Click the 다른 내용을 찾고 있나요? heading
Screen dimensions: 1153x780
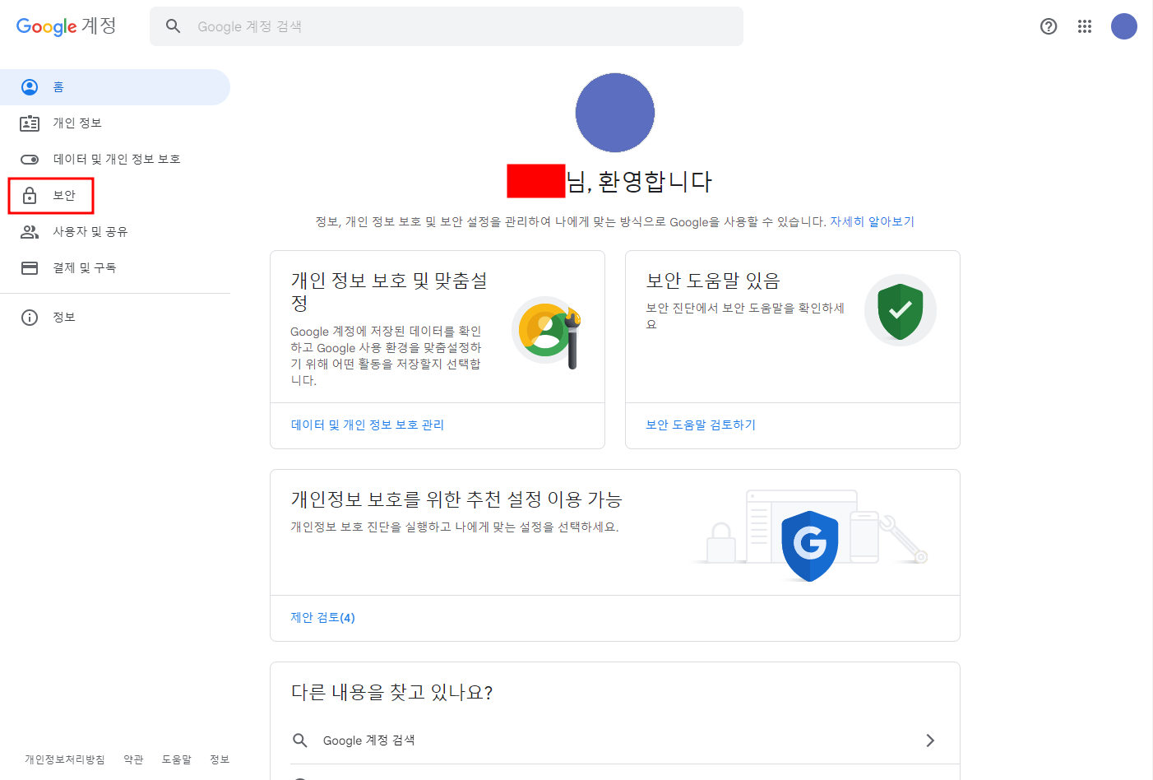pyautogui.click(x=391, y=693)
